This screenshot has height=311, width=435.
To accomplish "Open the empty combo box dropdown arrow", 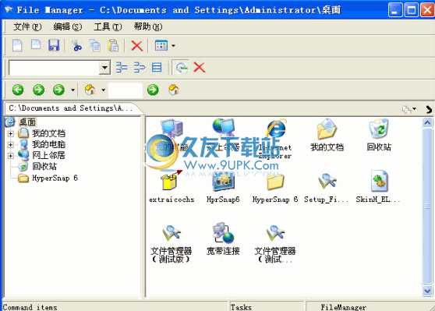I will click(x=104, y=67).
